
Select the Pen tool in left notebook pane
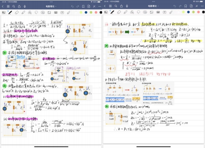tap(10, 12)
